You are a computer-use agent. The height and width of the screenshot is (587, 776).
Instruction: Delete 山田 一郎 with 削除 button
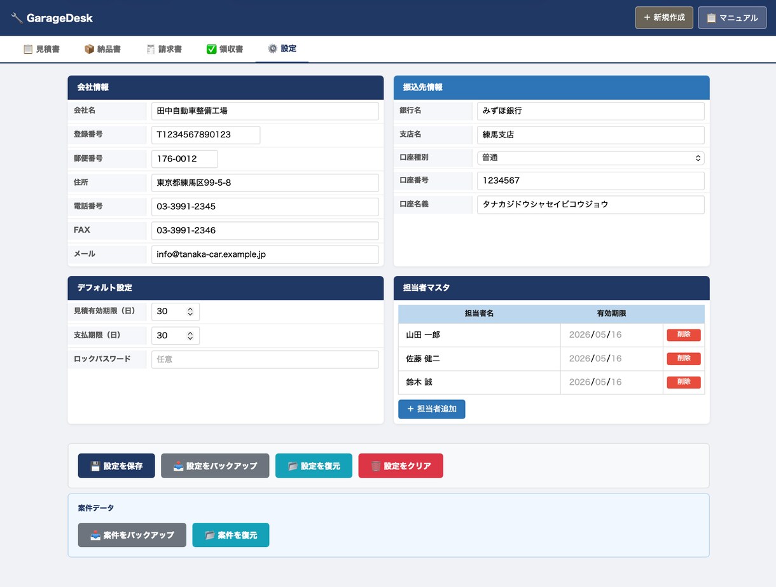(x=684, y=335)
